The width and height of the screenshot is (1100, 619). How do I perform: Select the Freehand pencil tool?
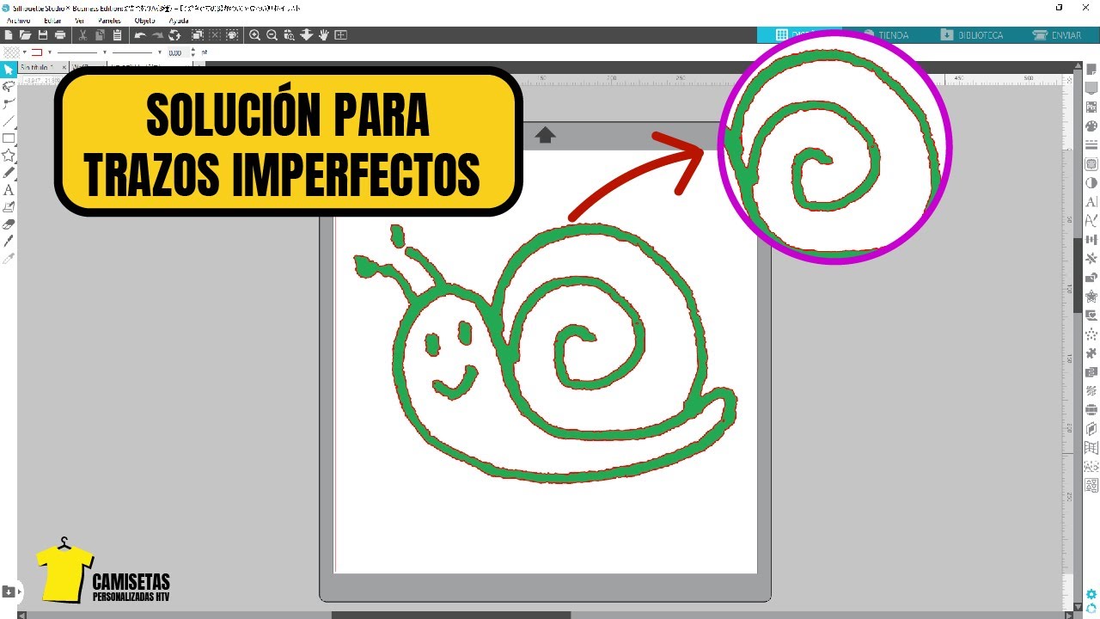point(9,173)
